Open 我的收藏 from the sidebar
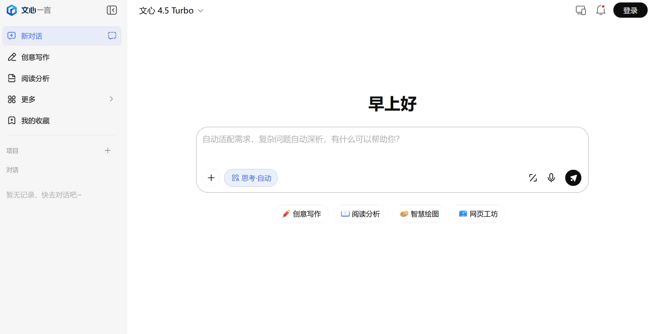 [x=35, y=120]
